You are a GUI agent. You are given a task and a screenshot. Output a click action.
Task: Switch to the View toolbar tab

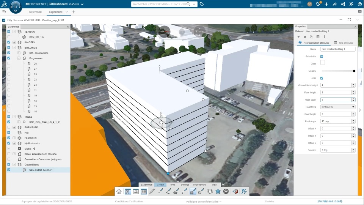coord(214,184)
